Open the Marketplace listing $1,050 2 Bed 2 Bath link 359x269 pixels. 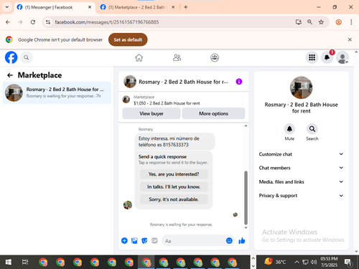pyautogui.click(x=167, y=103)
